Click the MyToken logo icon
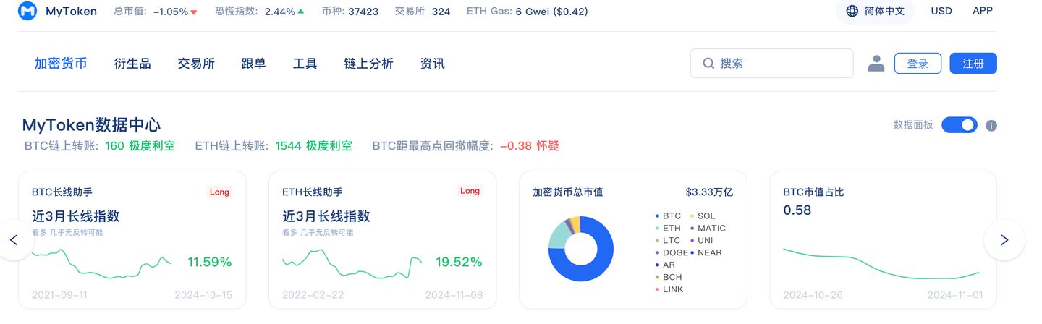The width and height of the screenshot is (1042, 324). (27, 12)
